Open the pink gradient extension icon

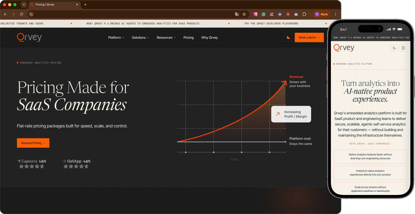(255, 14)
